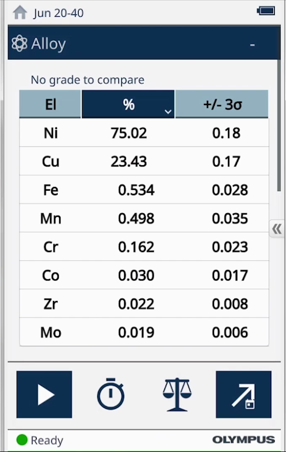
Task: Select the Cu result row
Action: point(144,162)
